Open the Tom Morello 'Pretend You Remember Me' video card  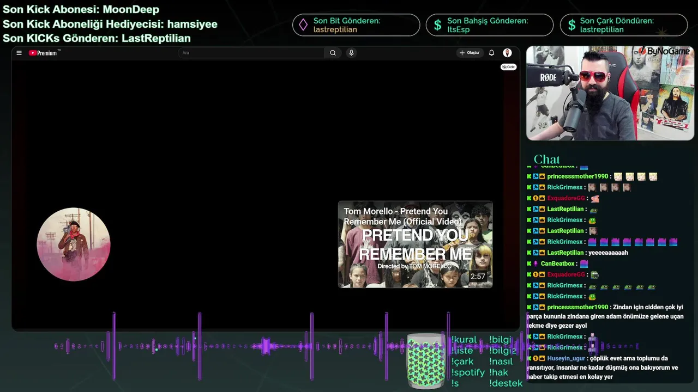tap(416, 244)
